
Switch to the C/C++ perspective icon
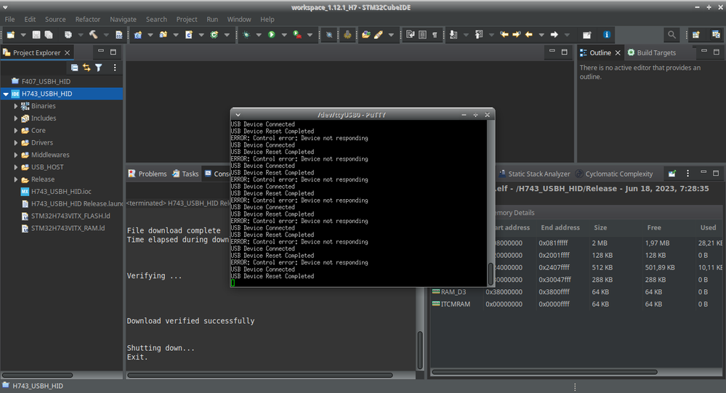pos(716,35)
